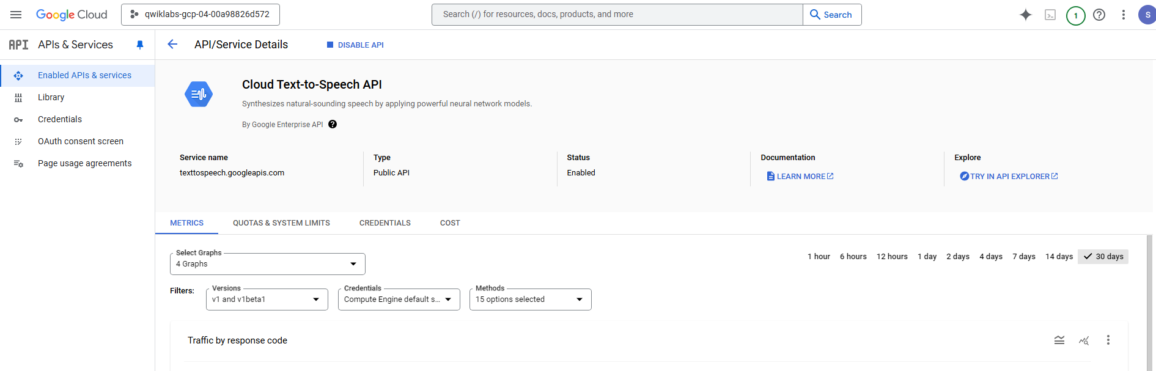Open the Gemini AI assistant sparkle icon
This screenshot has width=1156, height=371.
tap(1026, 15)
